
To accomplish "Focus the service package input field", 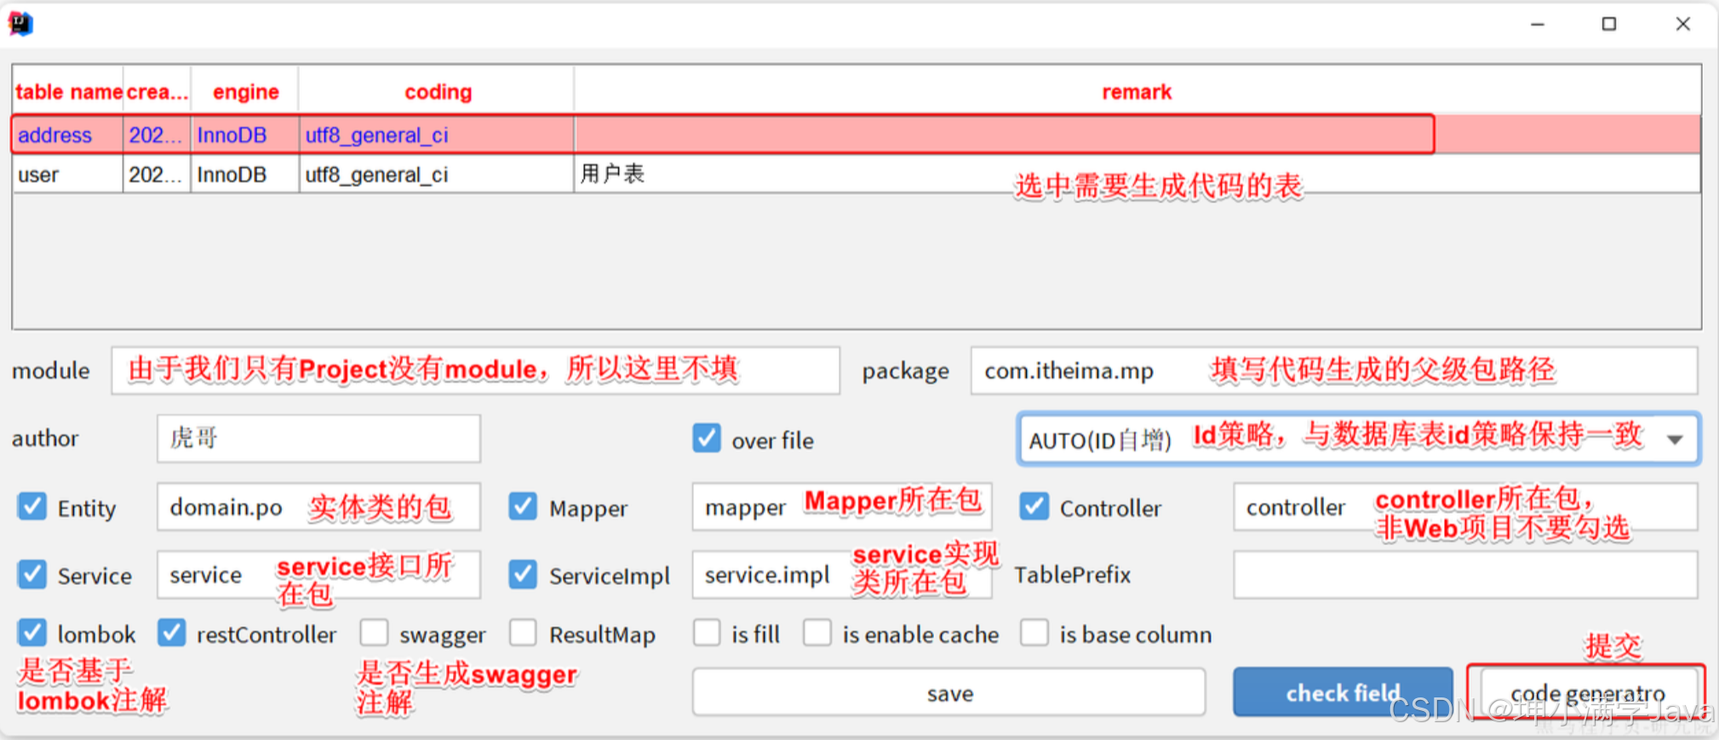I will (x=318, y=574).
